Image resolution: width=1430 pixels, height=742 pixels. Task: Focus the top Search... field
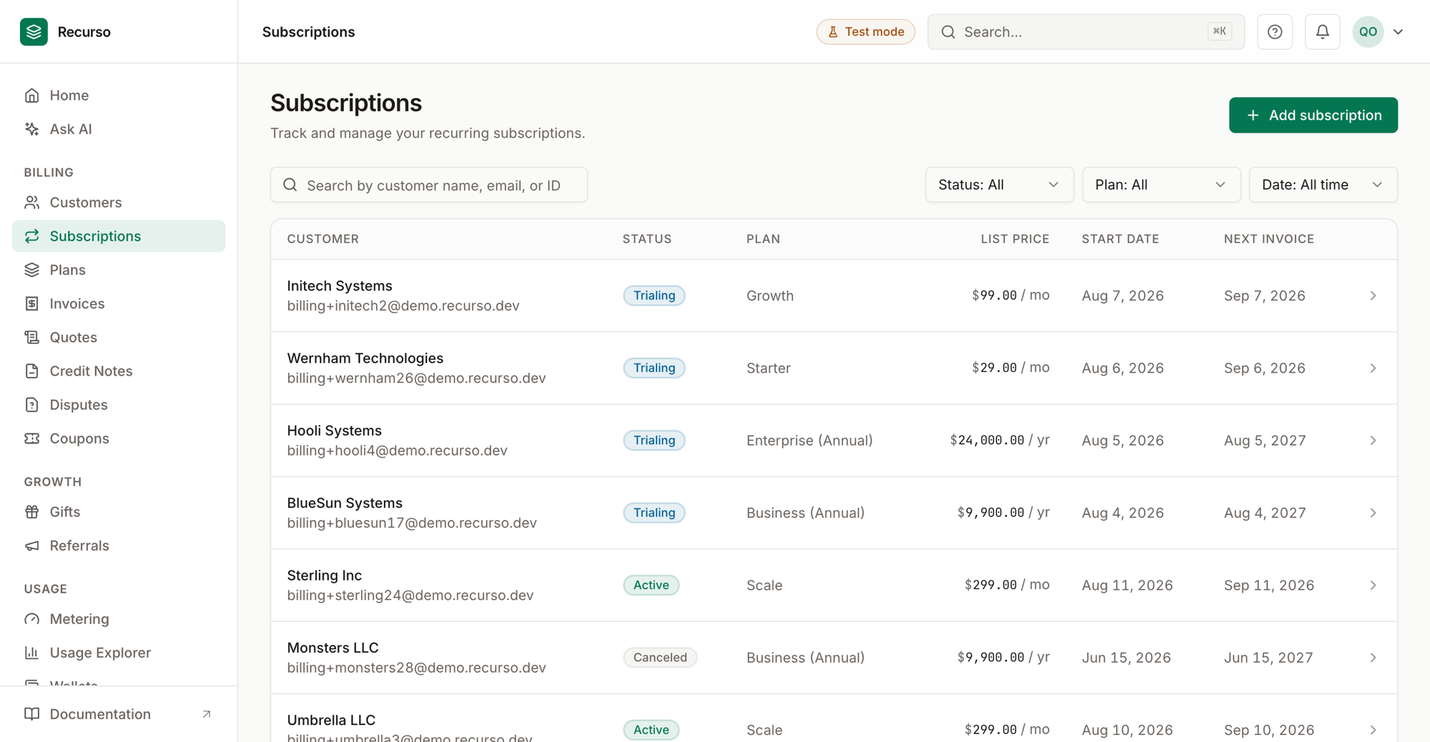click(1085, 31)
